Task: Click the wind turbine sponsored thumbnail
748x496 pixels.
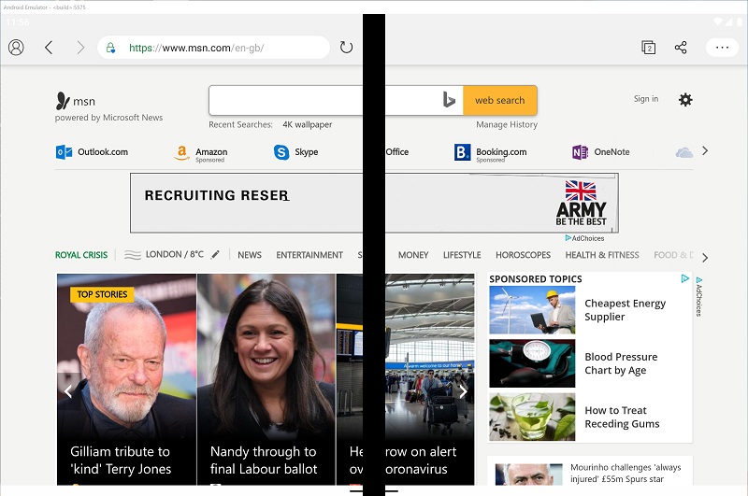Action: [x=532, y=310]
